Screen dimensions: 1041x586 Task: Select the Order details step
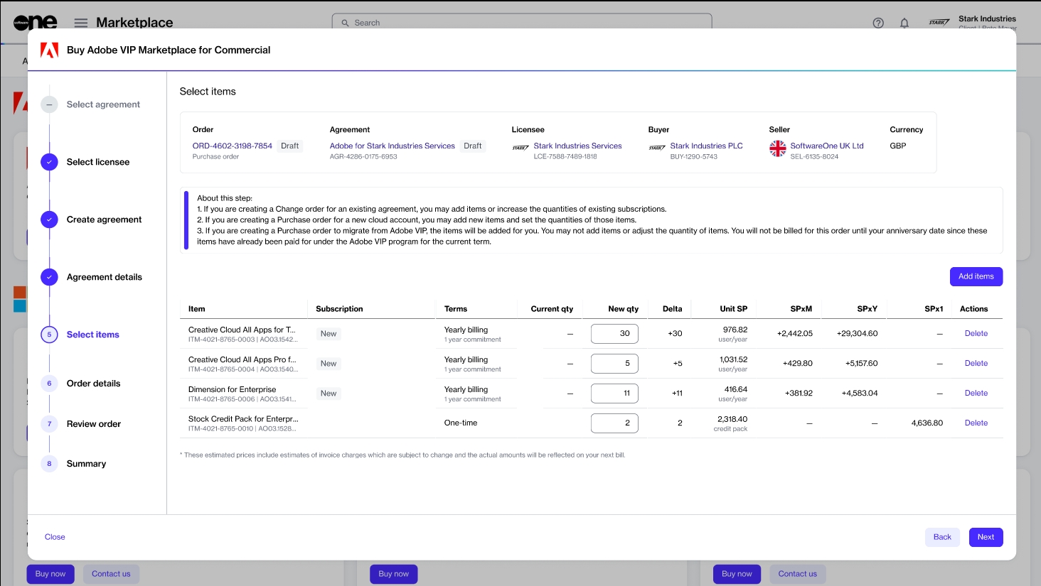pyautogui.click(x=93, y=384)
